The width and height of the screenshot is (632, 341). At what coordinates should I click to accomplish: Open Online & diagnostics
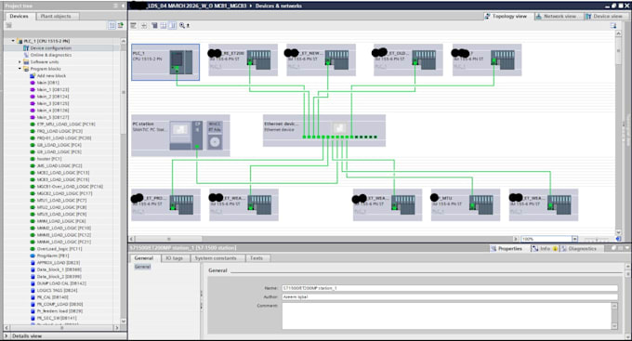point(51,55)
